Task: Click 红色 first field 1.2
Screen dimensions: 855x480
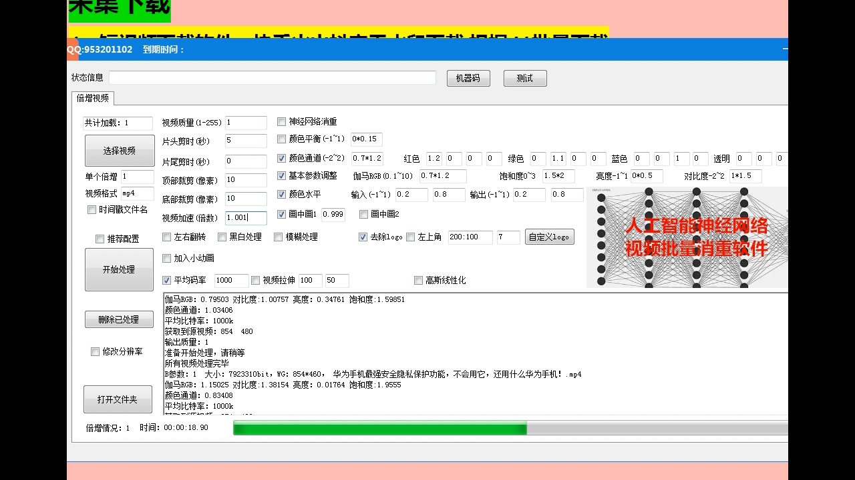Action: coord(434,159)
